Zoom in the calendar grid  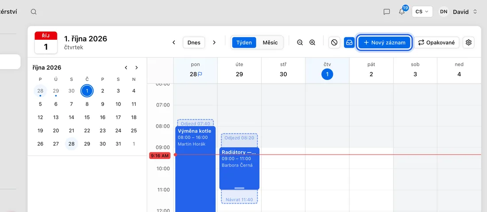point(313,42)
